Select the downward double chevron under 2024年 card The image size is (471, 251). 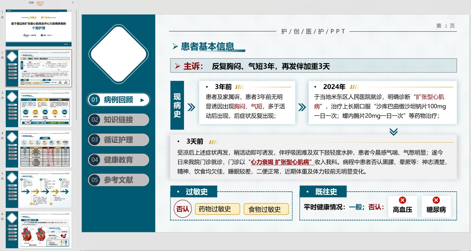click(x=393, y=132)
